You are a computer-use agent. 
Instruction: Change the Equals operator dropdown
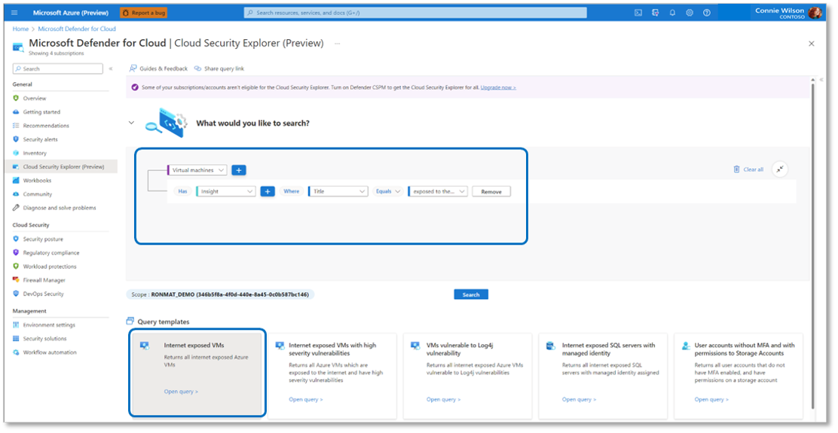(388, 191)
